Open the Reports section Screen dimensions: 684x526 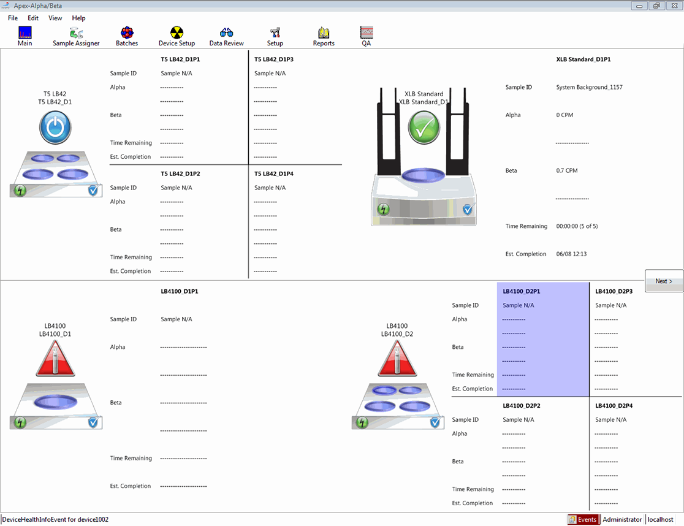tap(324, 36)
